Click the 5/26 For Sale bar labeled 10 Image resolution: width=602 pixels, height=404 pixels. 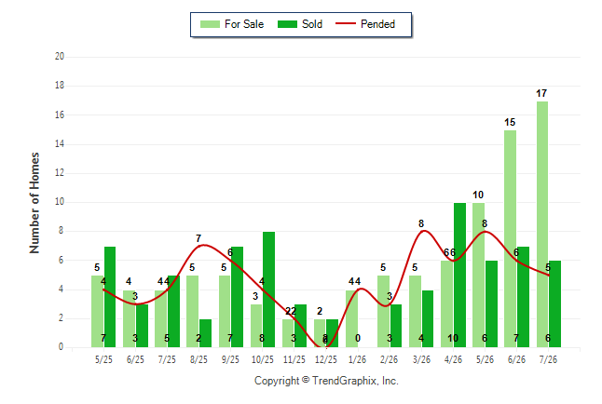click(x=478, y=276)
